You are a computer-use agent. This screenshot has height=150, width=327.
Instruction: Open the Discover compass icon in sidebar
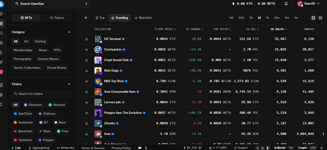[x=1, y=14]
